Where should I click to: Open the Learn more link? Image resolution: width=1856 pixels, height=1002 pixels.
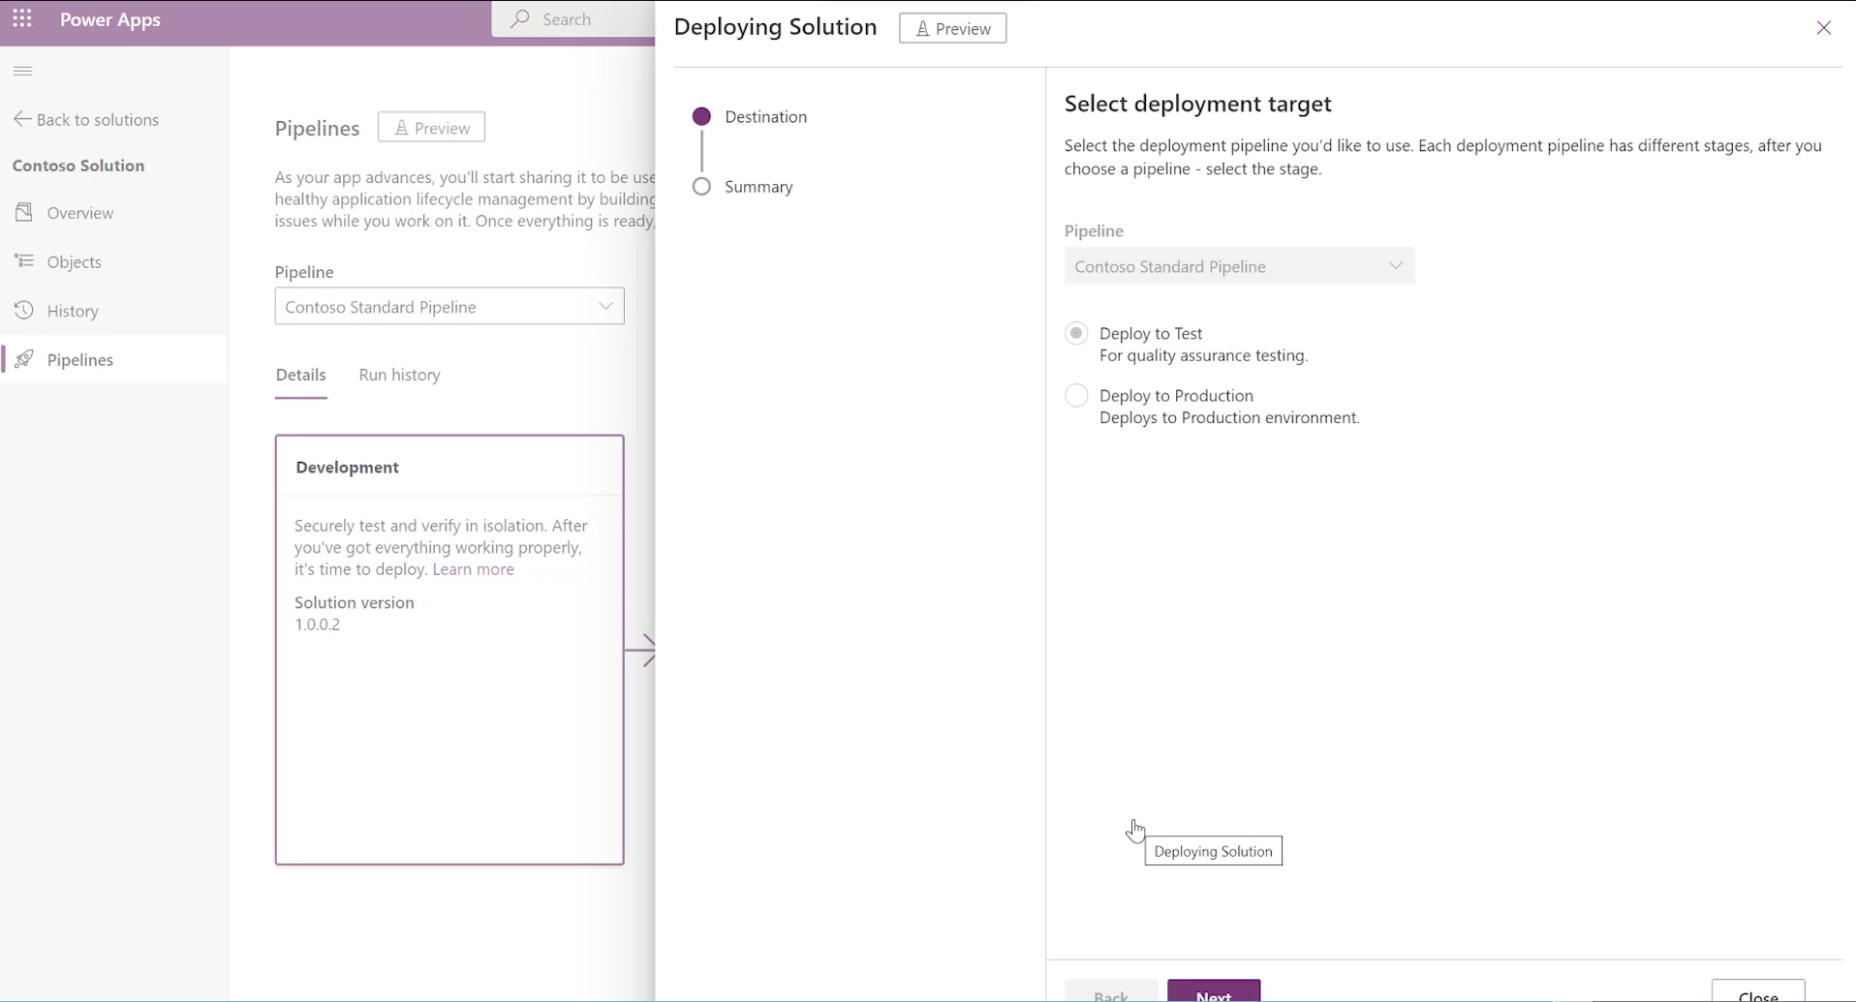473,569
